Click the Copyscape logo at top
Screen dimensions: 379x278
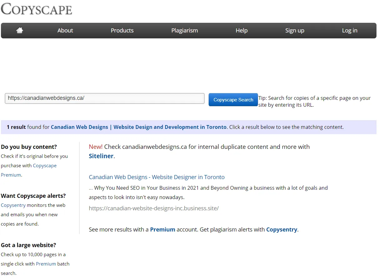point(37,9)
